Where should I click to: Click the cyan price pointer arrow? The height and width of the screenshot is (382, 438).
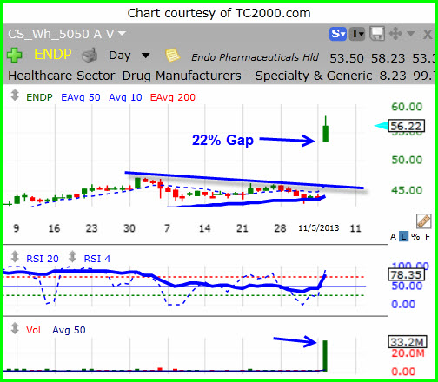point(381,126)
